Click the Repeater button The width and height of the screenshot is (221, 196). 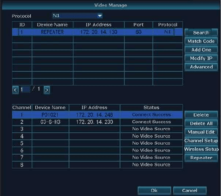tap(201, 158)
